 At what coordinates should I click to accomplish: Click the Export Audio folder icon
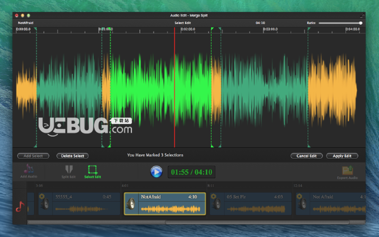coord(347,170)
